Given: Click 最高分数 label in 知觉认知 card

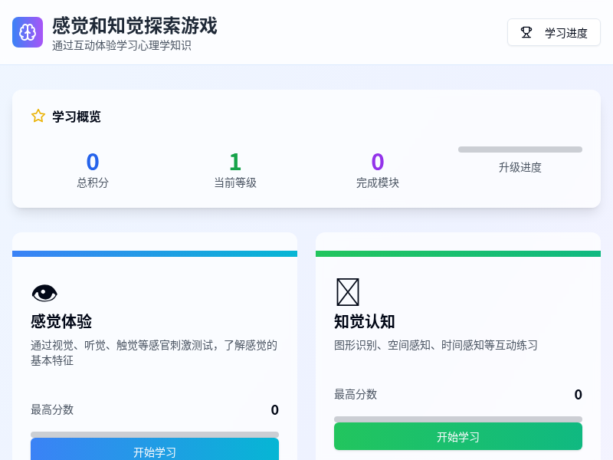Looking at the screenshot, I should coord(356,394).
